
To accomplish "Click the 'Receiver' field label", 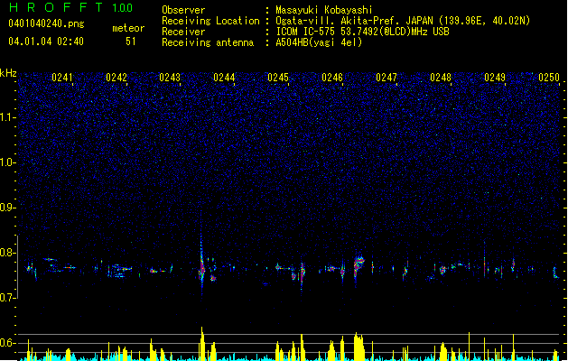I will (x=183, y=32).
